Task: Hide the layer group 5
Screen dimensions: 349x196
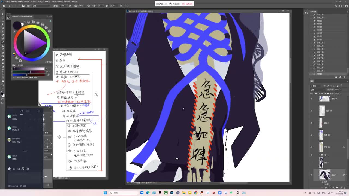Action: [311, 155]
